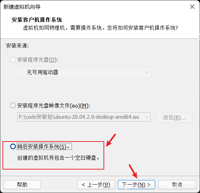Expand the ISO path dropdown arrow

(147, 117)
